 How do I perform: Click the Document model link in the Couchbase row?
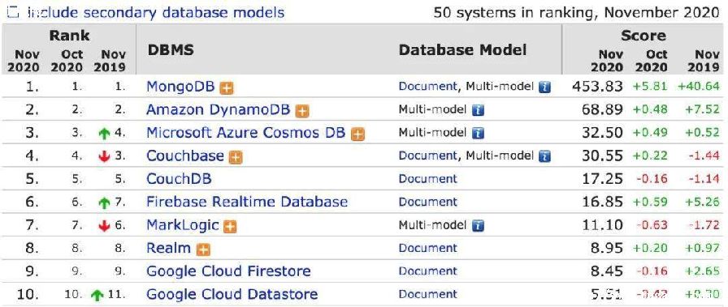[x=427, y=156]
